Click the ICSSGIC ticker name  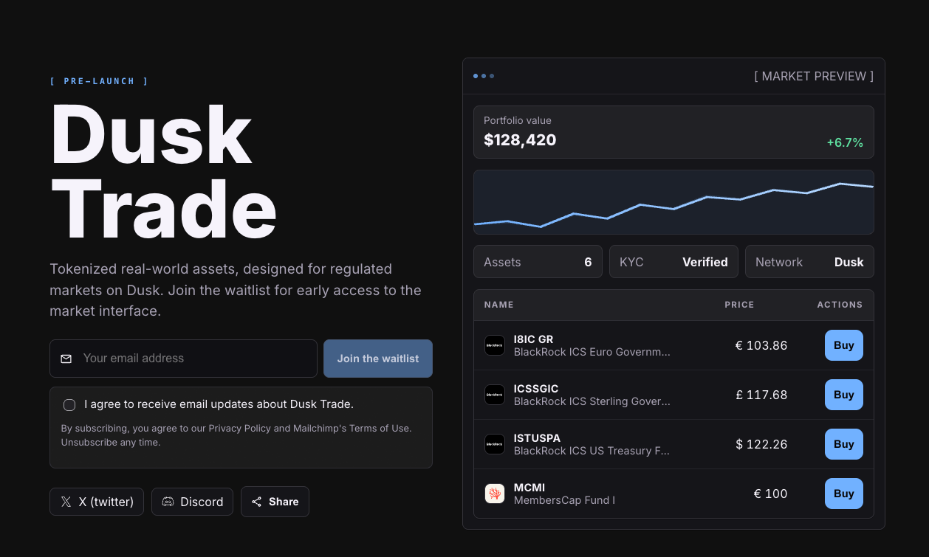(536, 389)
